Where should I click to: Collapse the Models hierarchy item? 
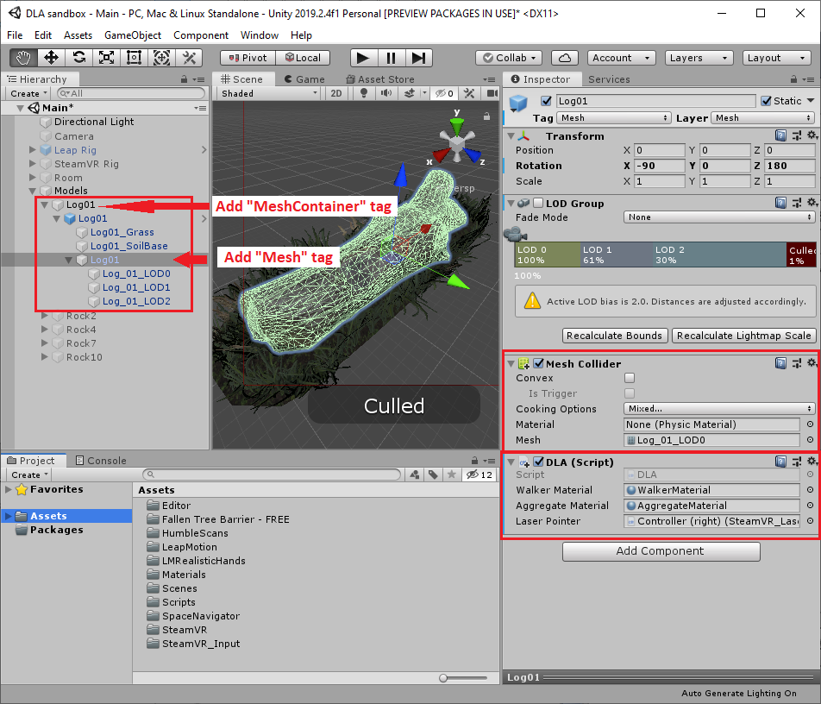pyautogui.click(x=33, y=191)
